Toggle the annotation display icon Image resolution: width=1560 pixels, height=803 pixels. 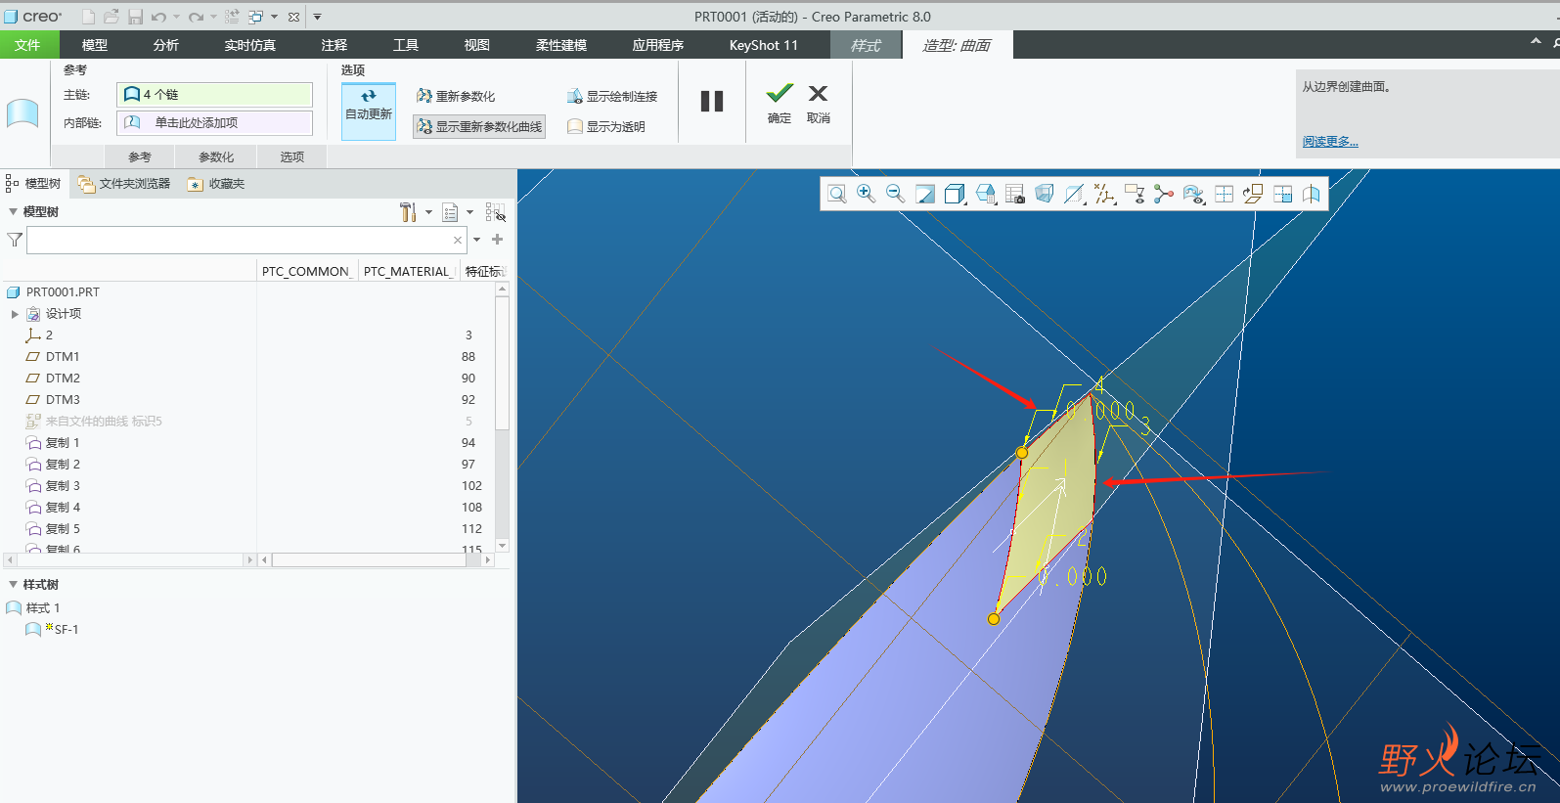coord(1135,194)
